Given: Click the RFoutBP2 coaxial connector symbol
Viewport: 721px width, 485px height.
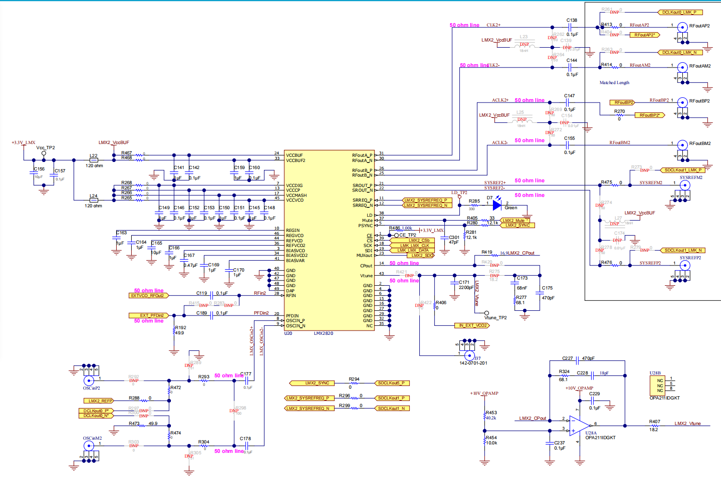Looking at the screenshot, I should coord(682,102).
